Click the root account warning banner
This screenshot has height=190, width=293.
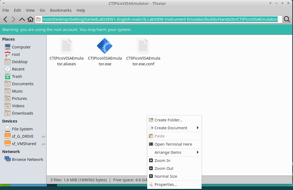click(x=146, y=30)
